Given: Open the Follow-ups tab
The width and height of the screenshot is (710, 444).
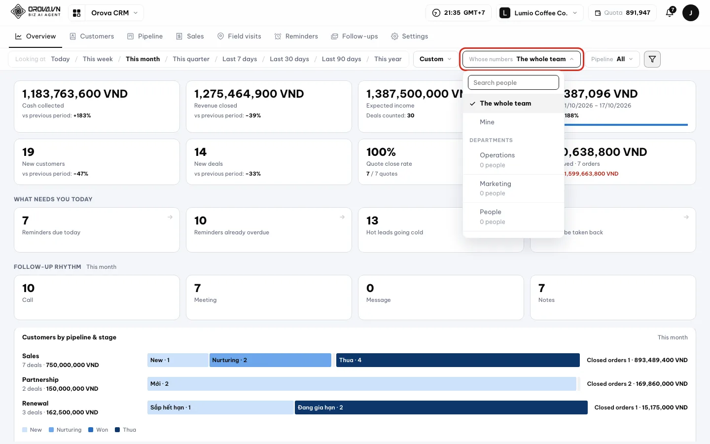Looking at the screenshot, I should coord(355,37).
